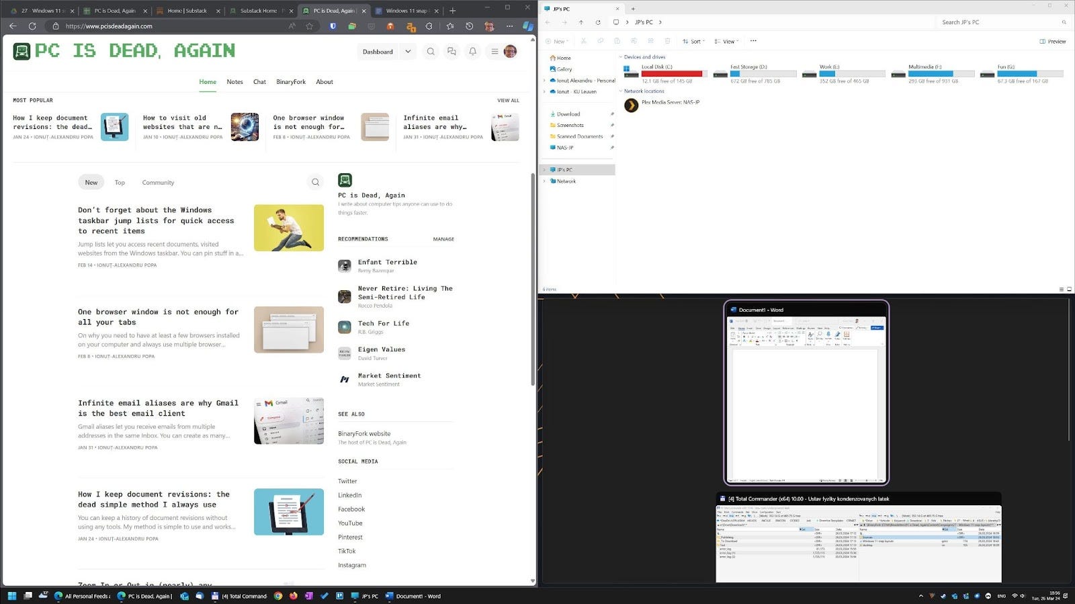Open Tech For Life recommendation

[x=384, y=323]
